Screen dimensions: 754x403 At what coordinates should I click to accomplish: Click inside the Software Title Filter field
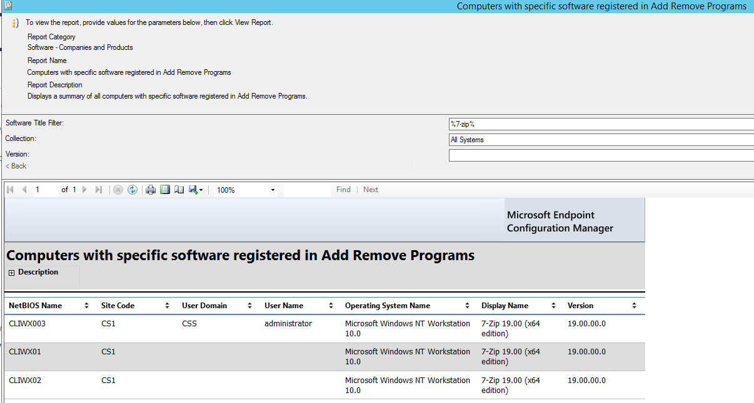coord(563,124)
